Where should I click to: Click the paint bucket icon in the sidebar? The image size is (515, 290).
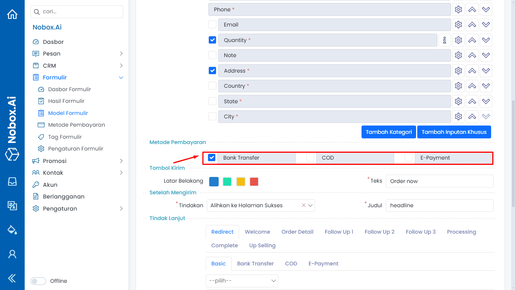pyautogui.click(x=13, y=230)
